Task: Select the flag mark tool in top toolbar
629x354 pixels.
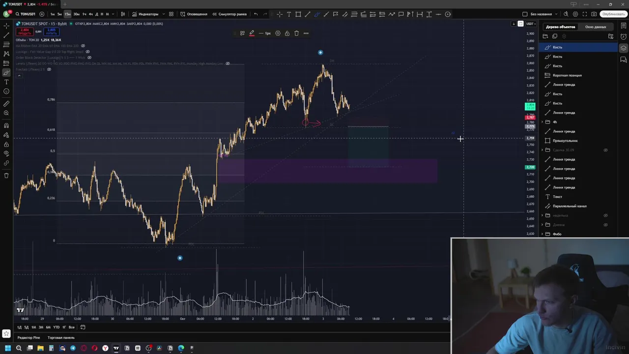Action: point(336,14)
